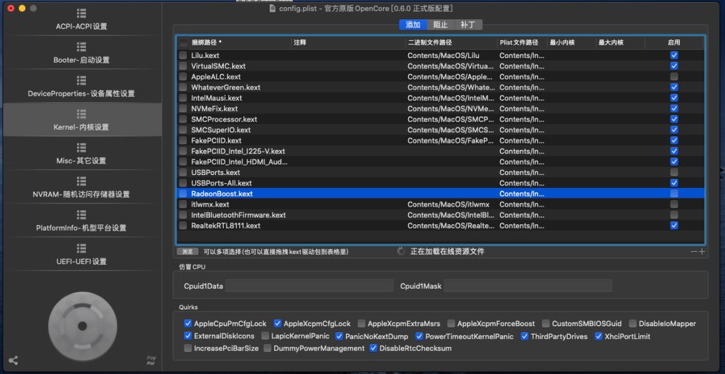This screenshot has width=725, height=374.
Task: Enable the RadeonBoost.kext entry
Action: click(x=674, y=194)
